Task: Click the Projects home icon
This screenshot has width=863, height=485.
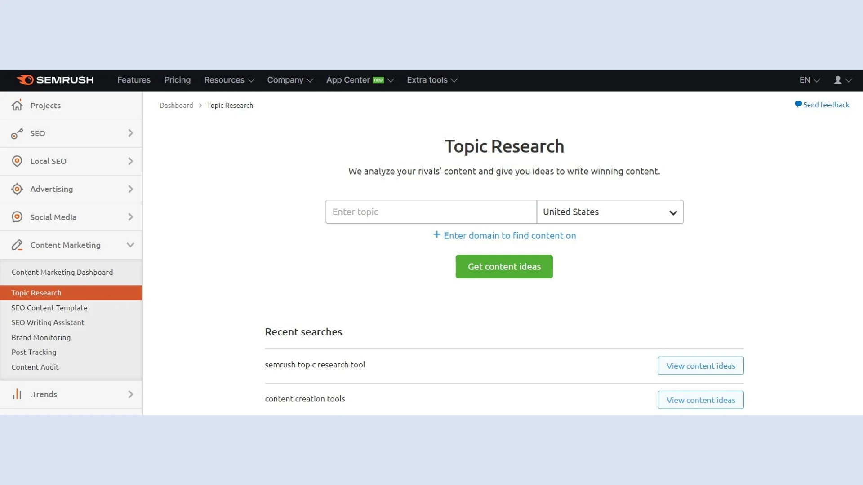Action: click(x=17, y=105)
